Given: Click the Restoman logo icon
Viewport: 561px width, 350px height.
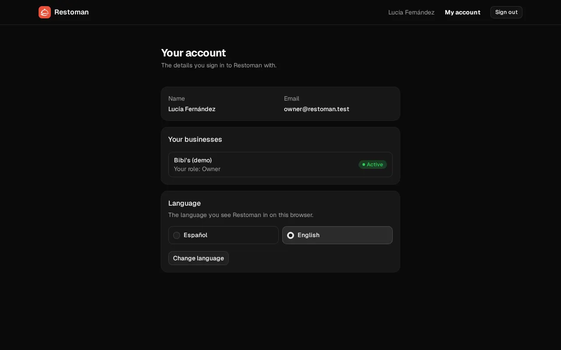Looking at the screenshot, I should [45, 12].
